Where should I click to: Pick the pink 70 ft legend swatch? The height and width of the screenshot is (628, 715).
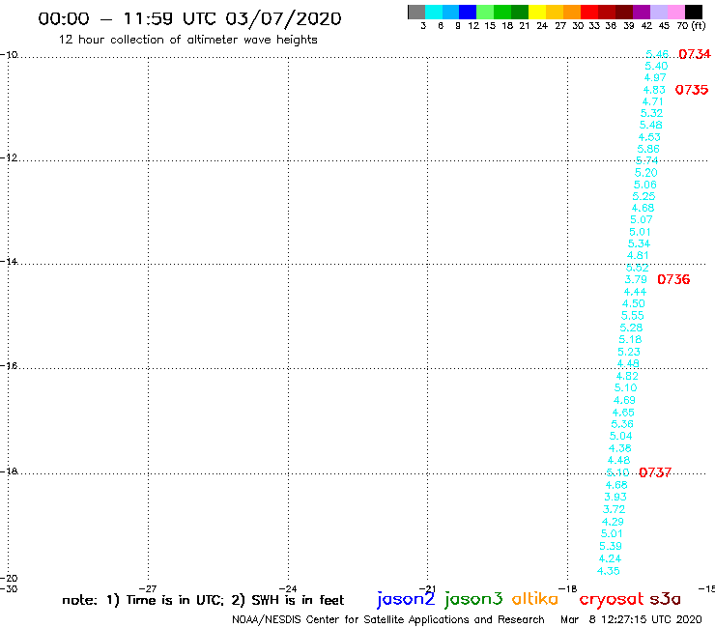675,12
